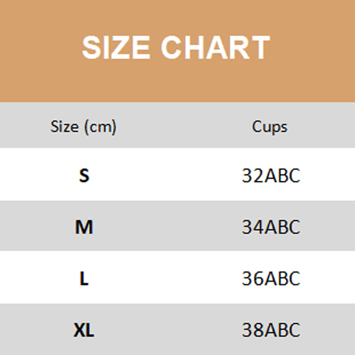The width and height of the screenshot is (355, 355).
Task: Click the 38ABC cup value
Action: point(271,330)
